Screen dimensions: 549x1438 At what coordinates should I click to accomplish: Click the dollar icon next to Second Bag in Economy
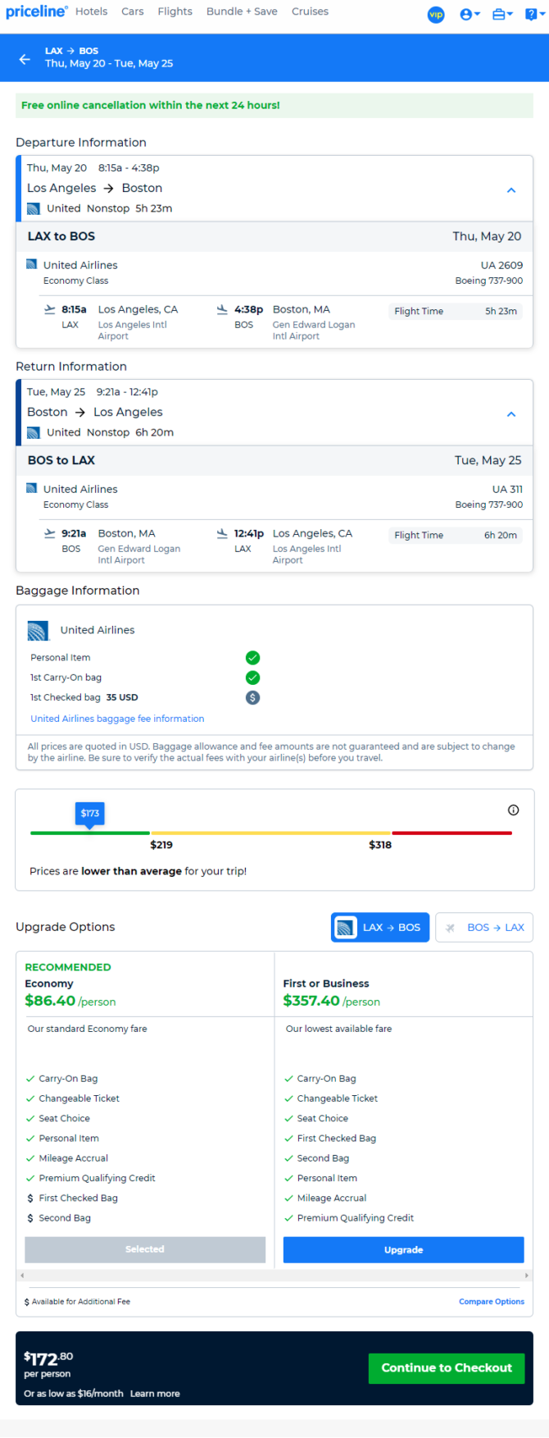pyautogui.click(x=30, y=1218)
